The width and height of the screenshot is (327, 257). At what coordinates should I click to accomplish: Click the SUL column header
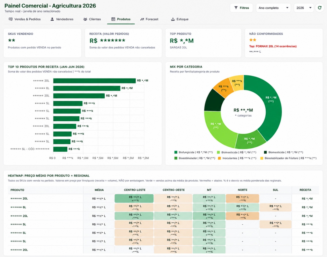[x=275, y=190]
